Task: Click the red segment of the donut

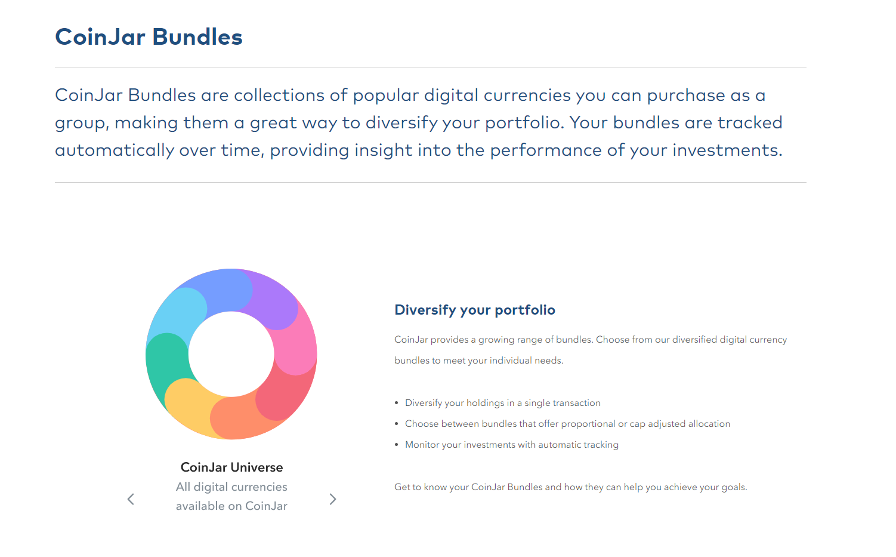Action: pyautogui.click(x=285, y=394)
